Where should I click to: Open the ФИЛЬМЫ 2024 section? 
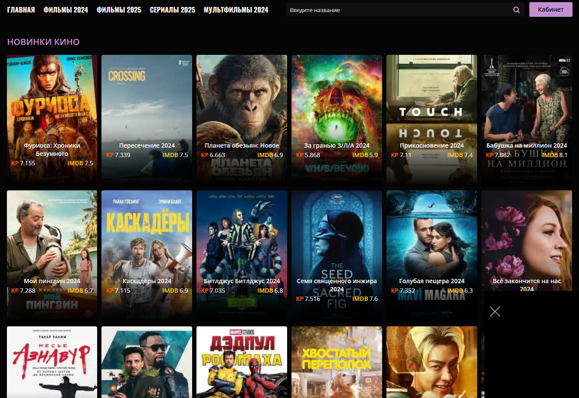66,10
